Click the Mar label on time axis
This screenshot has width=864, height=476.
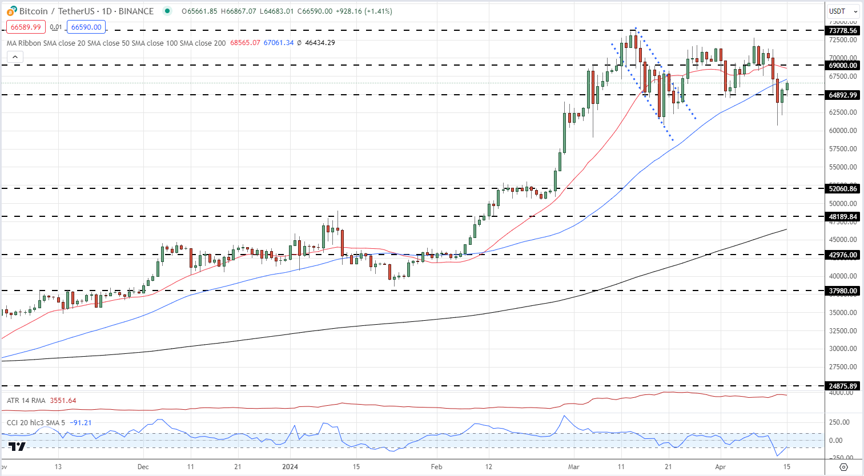click(x=573, y=467)
